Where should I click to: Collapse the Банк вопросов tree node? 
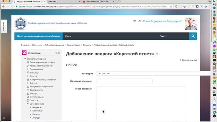tap(28, 104)
